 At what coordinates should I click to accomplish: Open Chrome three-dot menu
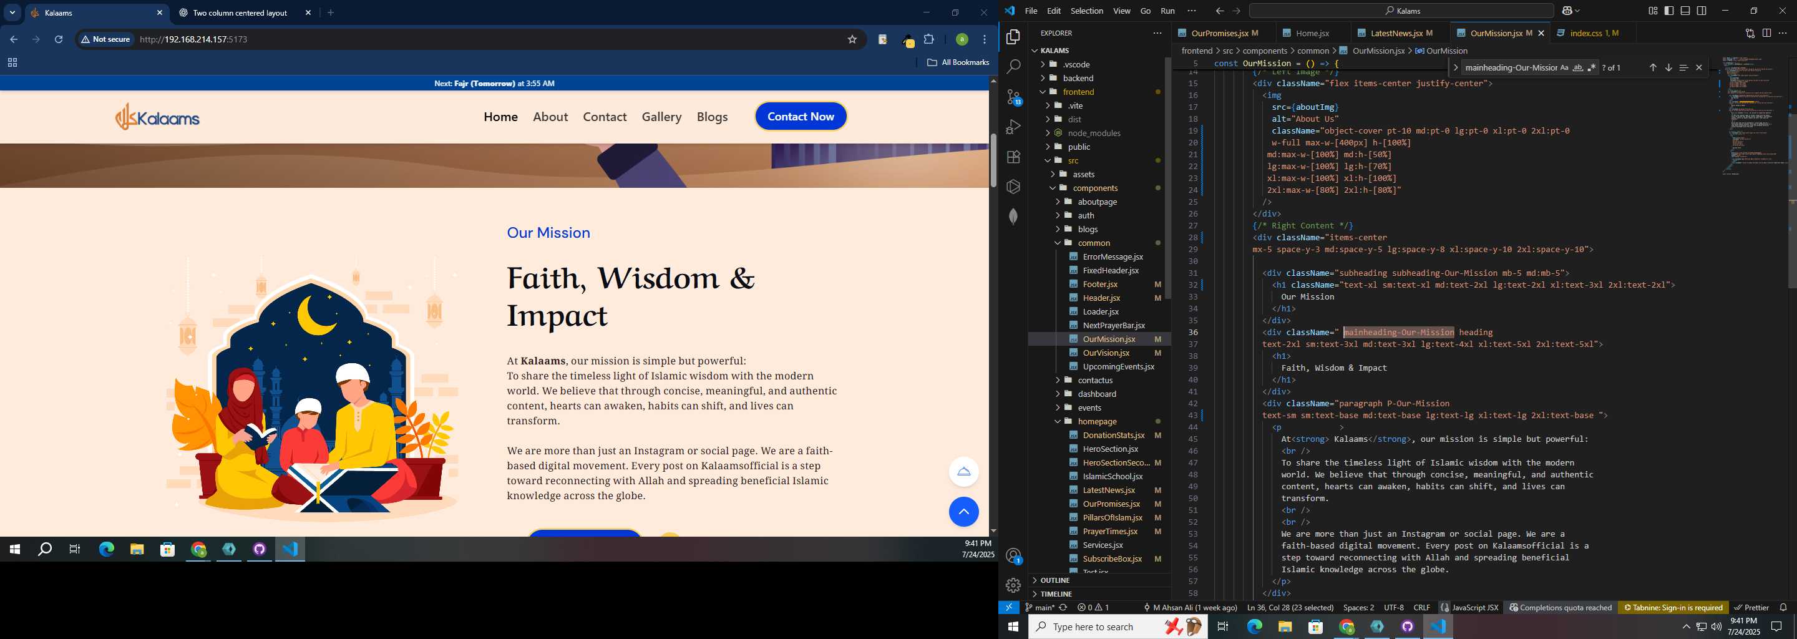pos(985,40)
